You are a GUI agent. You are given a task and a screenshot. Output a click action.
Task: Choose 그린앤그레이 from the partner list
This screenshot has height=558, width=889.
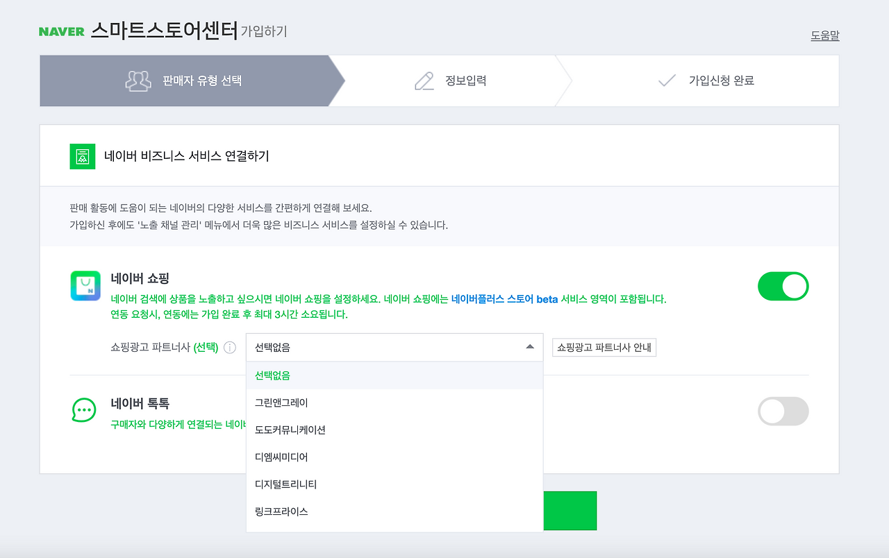(x=394, y=403)
